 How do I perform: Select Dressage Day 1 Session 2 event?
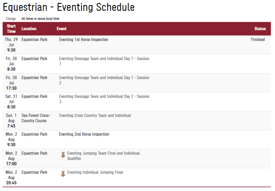tap(104, 80)
